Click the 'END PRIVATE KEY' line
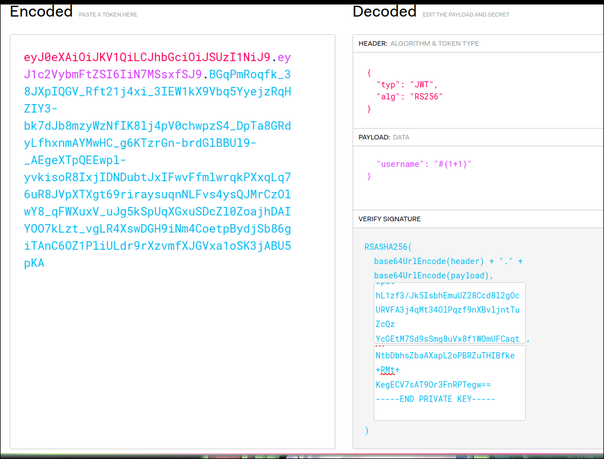The image size is (604, 459). tap(435, 399)
